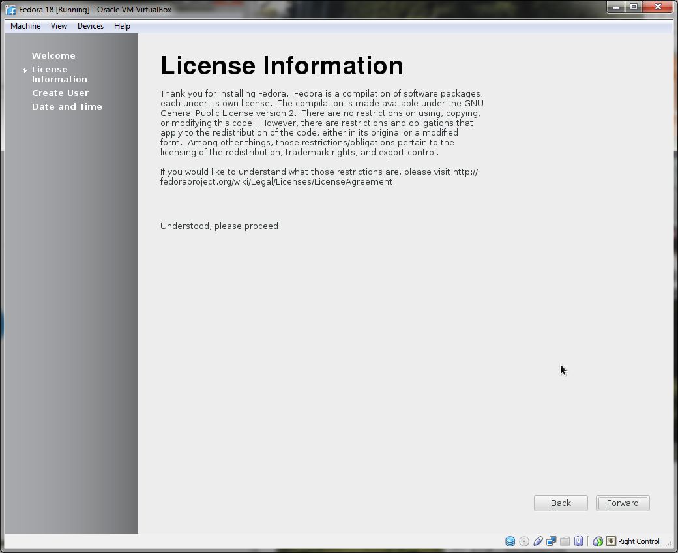Click the window resize grip
The height and width of the screenshot is (553, 678).
[669, 544]
